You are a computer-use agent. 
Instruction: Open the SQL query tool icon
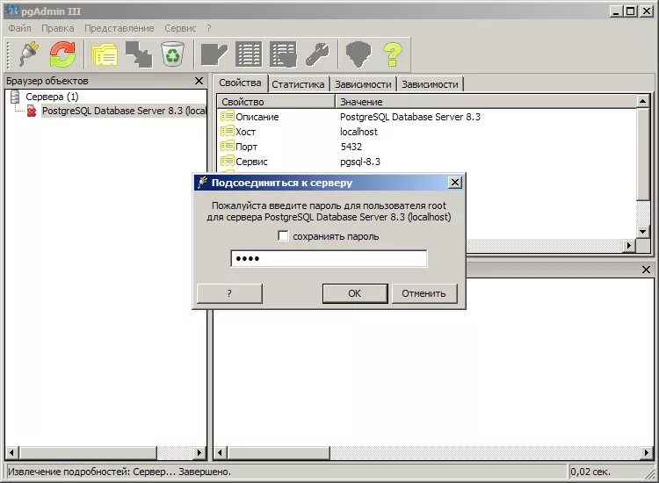(x=214, y=54)
